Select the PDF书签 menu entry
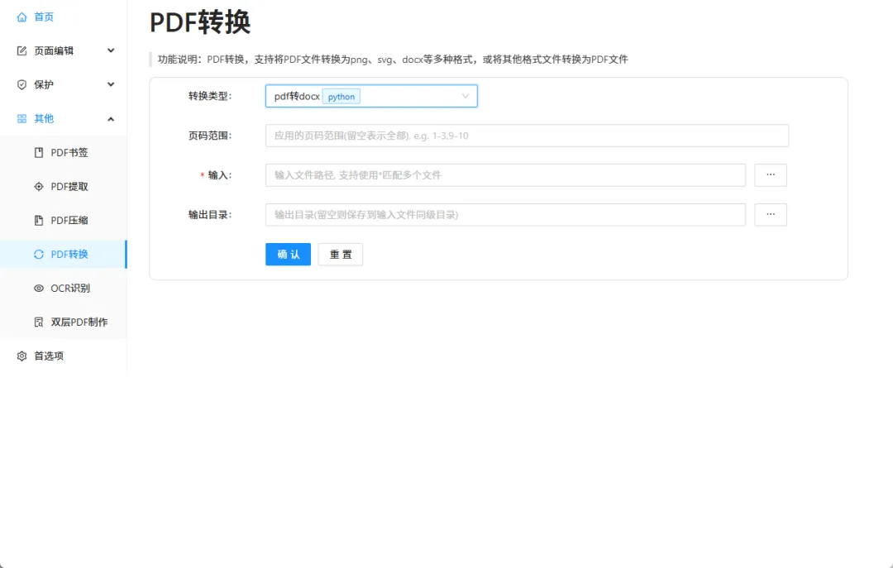893x568 pixels. (63, 153)
